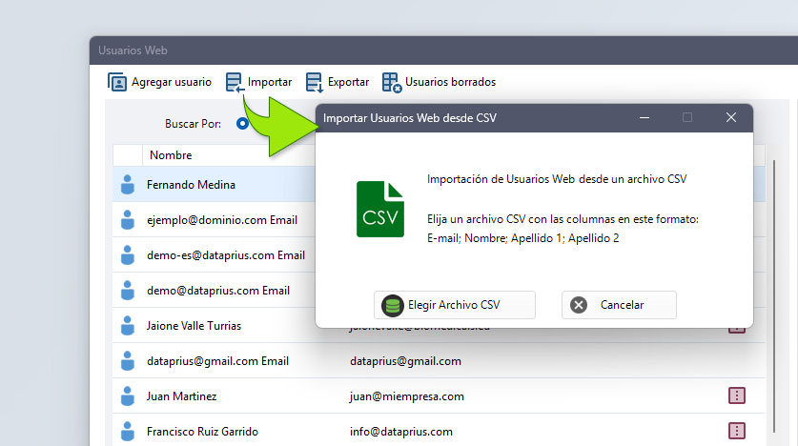Select the Fernando Medina row
Image resolution: width=798 pixels, height=446 pixels.
[x=214, y=185]
